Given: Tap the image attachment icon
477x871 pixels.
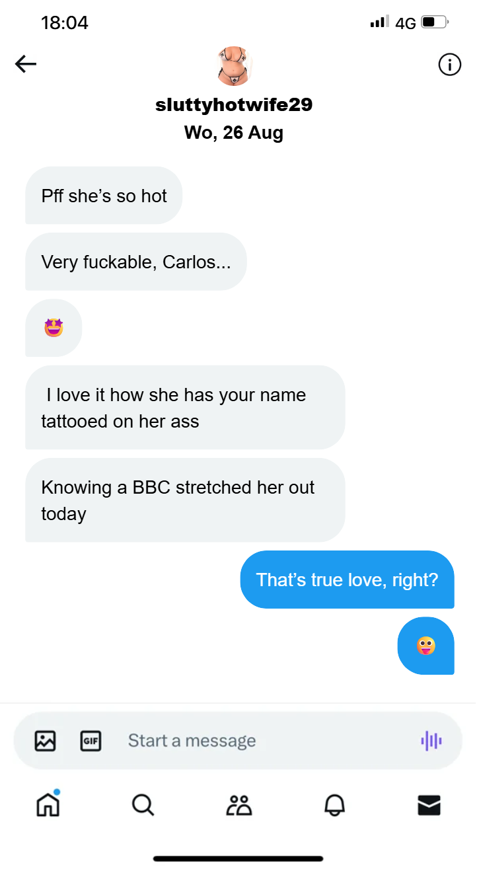Looking at the screenshot, I should [x=45, y=741].
